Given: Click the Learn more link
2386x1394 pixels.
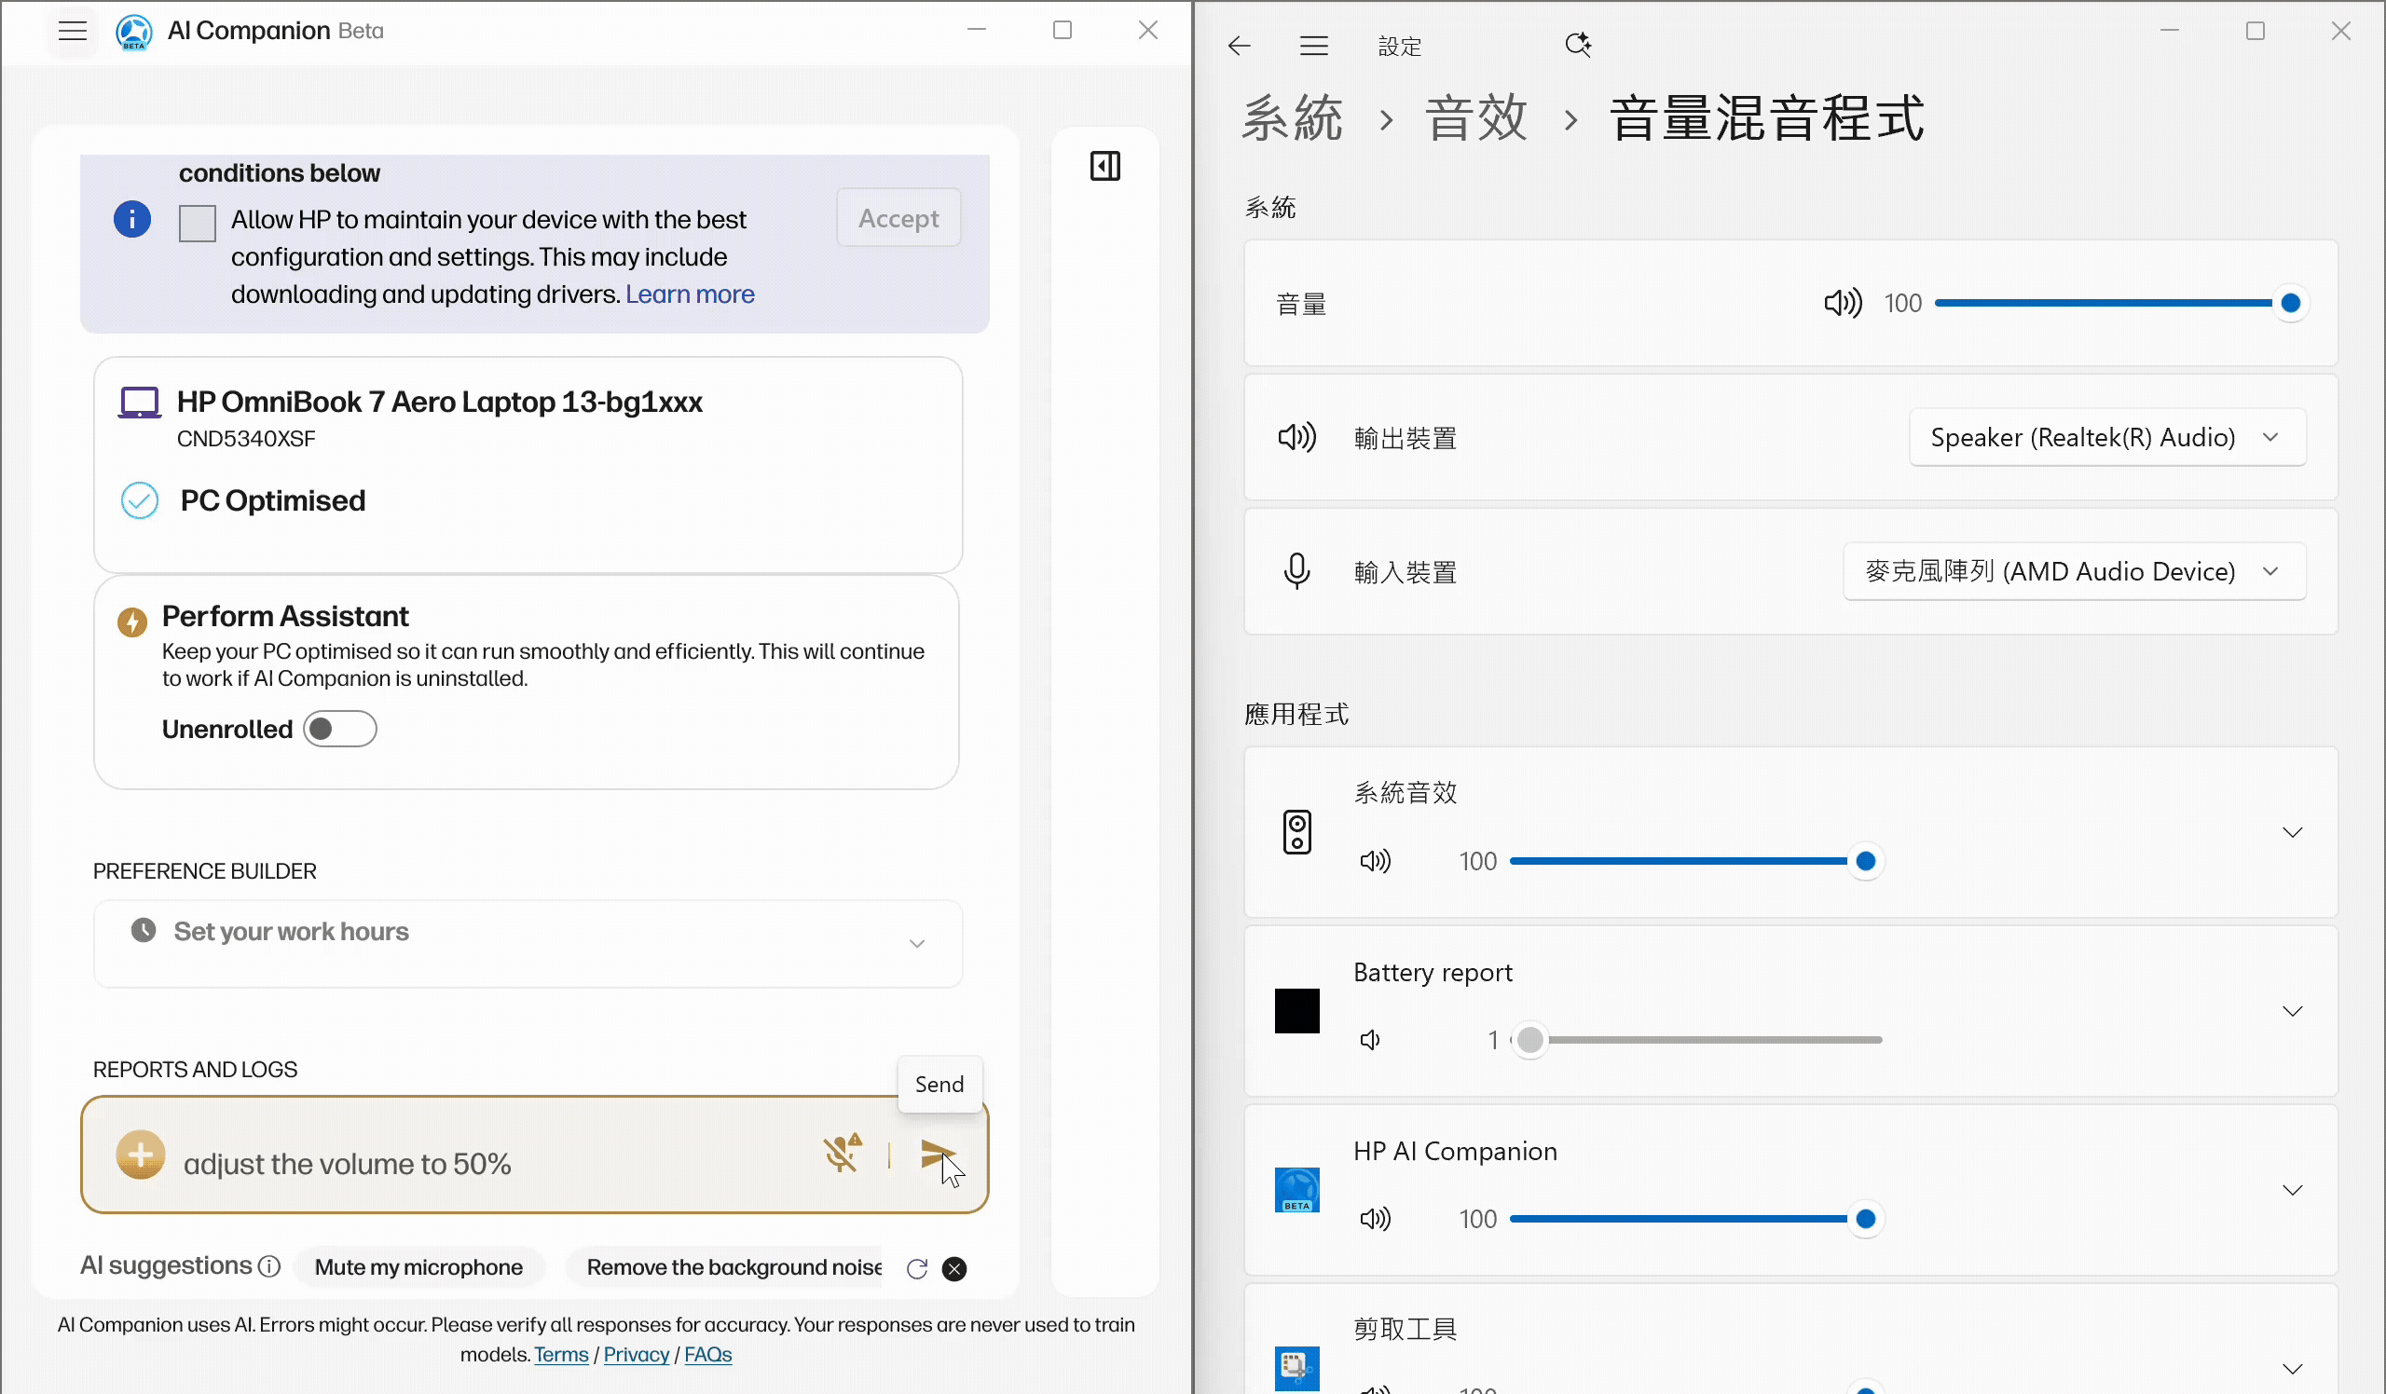Looking at the screenshot, I should pos(690,294).
